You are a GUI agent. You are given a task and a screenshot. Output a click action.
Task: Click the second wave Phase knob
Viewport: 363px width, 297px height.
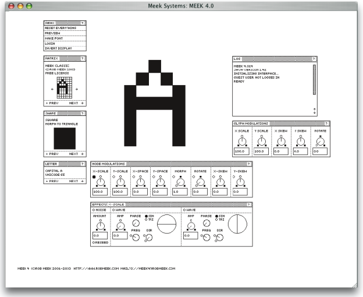point(207,223)
